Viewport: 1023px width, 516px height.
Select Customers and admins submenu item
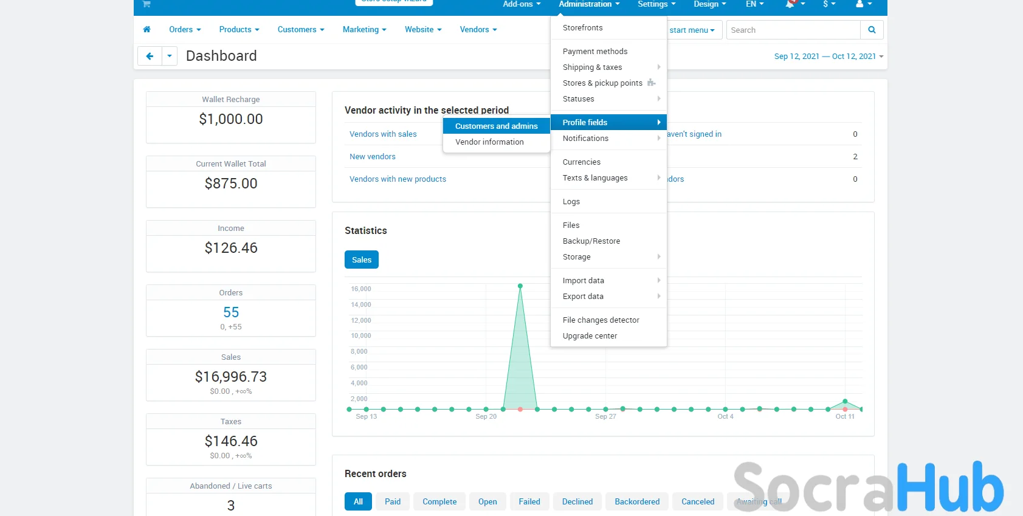496,126
